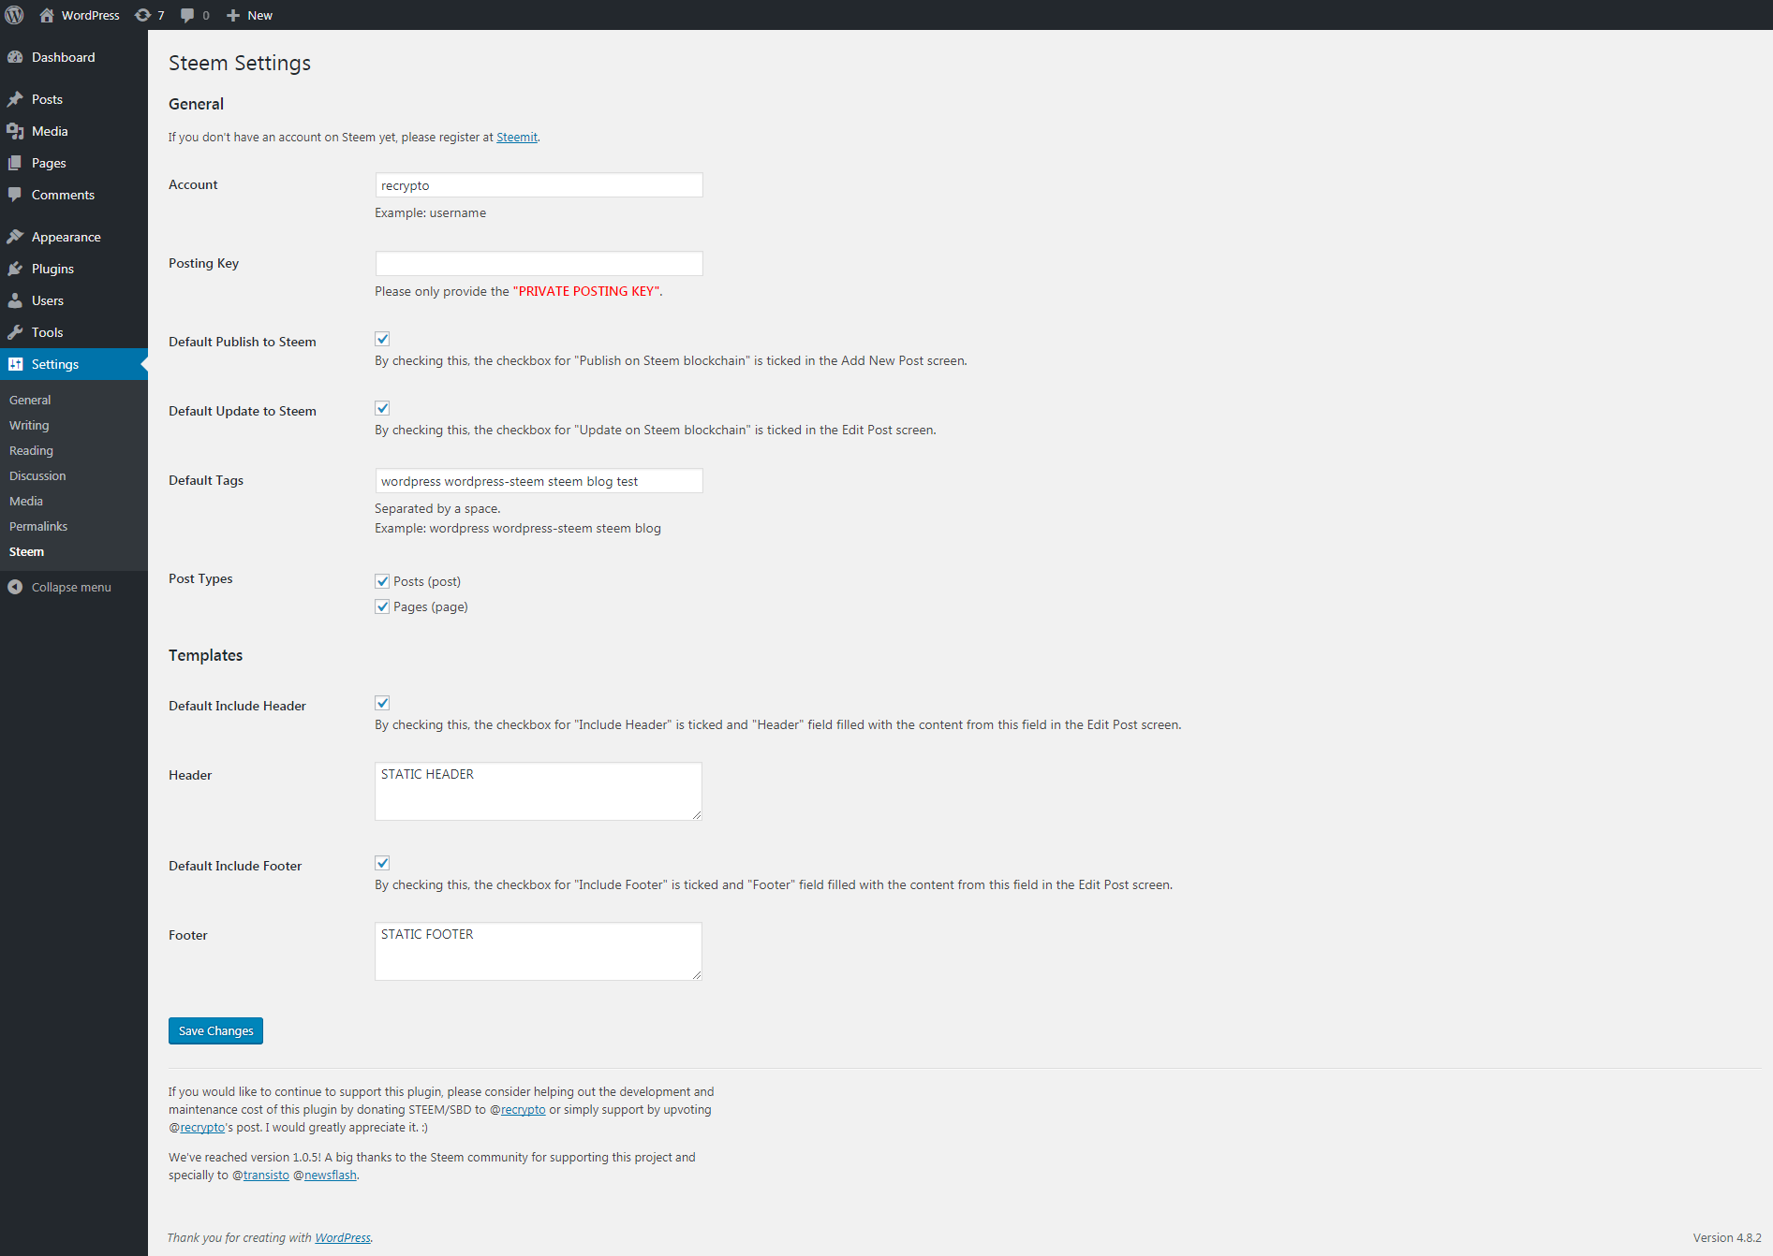Open recrypto's post link
The width and height of the screenshot is (1773, 1256).
tap(202, 1127)
